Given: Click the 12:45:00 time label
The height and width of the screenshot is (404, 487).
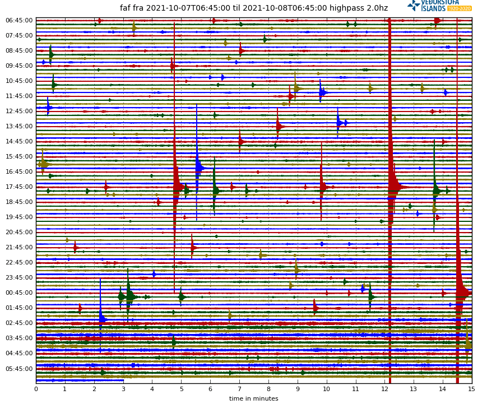Looking at the screenshot, I should [19, 111].
